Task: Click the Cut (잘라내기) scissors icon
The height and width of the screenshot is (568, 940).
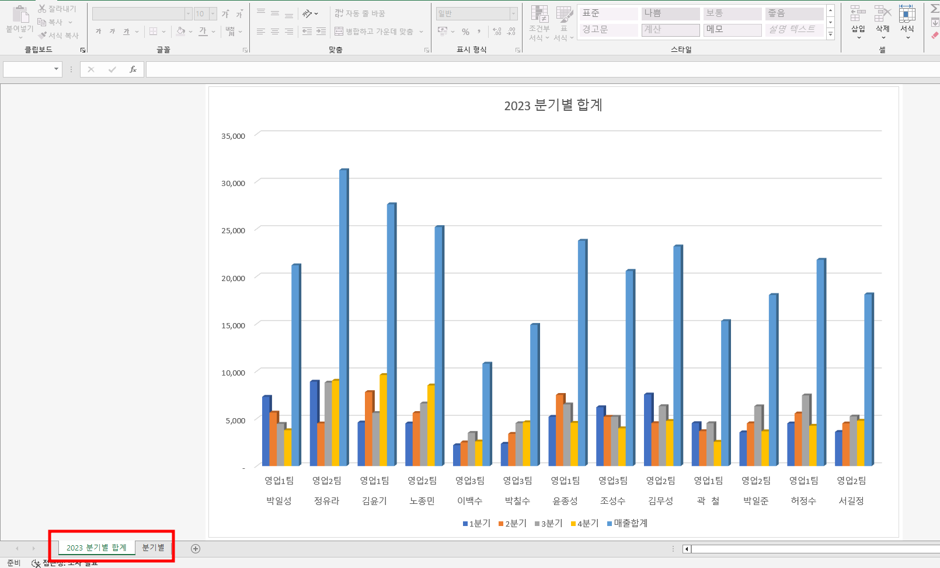Action: click(x=42, y=9)
